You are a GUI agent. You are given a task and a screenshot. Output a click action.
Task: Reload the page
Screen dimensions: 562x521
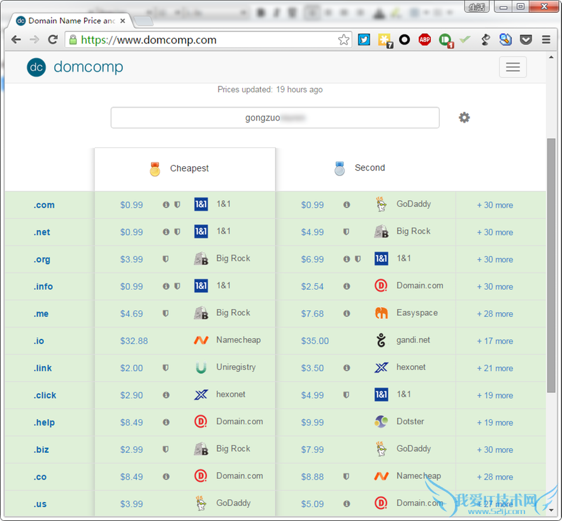point(53,39)
